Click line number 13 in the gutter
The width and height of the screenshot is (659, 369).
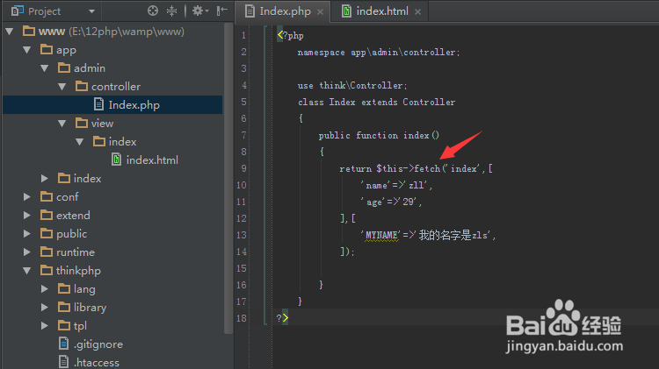coord(242,235)
